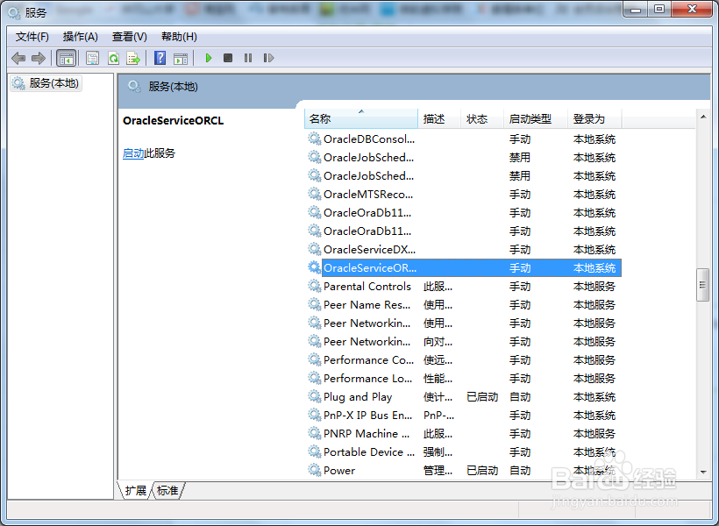Screen dimensions: 719x526
Task: Go back with the toolbar back arrow
Action: [x=18, y=58]
